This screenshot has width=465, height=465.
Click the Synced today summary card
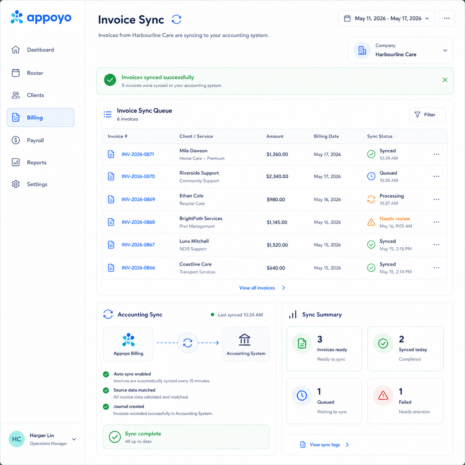click(x=405, y=349)
